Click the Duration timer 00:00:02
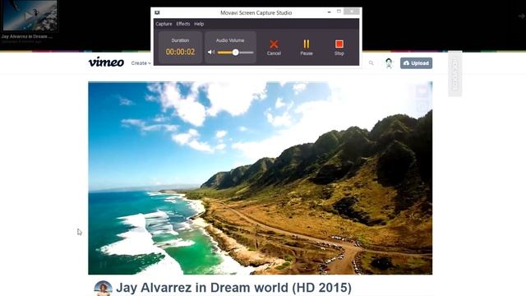The image size is (526, 296). 180,52
